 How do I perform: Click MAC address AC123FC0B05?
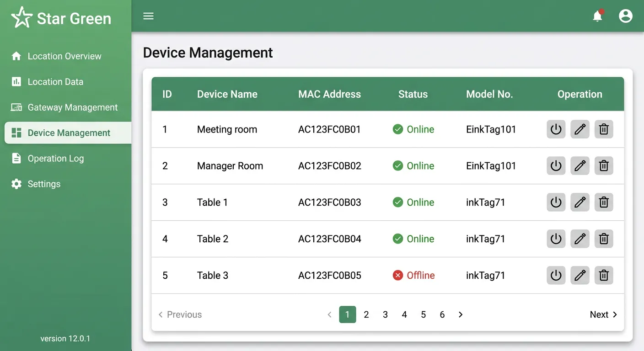tap(330, 275)
